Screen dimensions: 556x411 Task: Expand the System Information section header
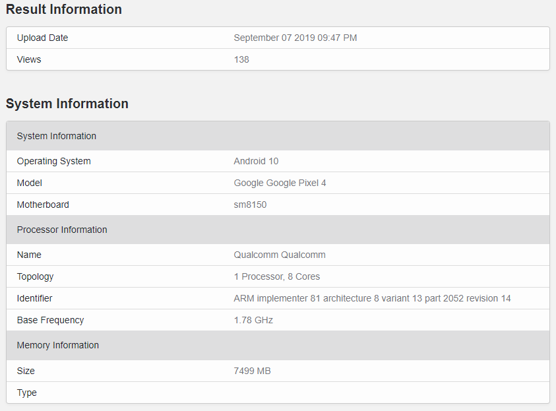56,136
